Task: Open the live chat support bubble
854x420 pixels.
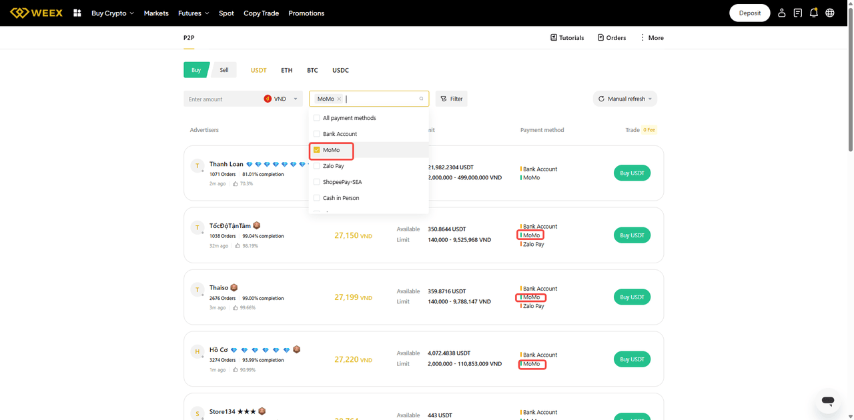Action: 828,401
